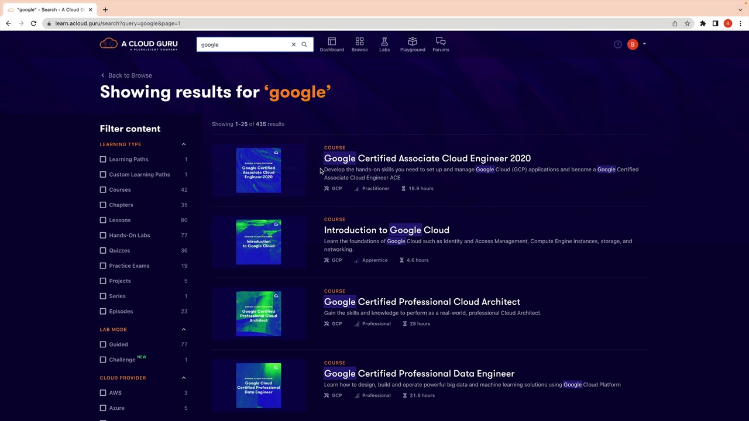Tick the AWS cloud provider checkbox

click(103, 393)
